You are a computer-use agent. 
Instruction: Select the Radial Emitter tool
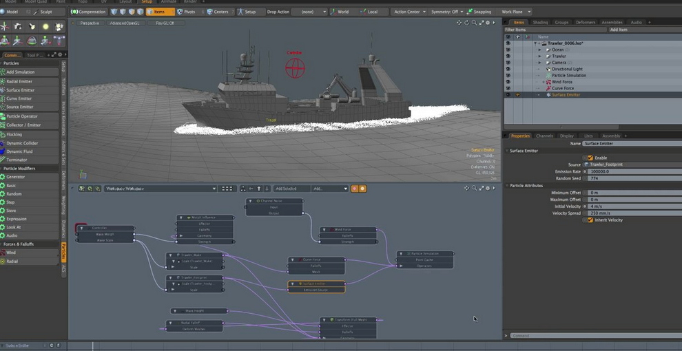[20, 81]
